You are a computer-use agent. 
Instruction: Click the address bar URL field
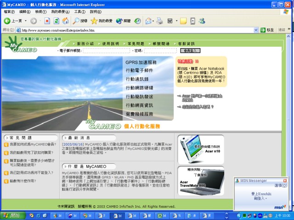(x=137, y=30)
